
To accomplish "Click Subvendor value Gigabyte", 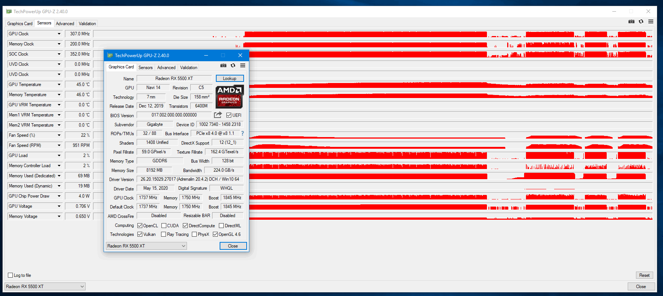I will 155,124.
